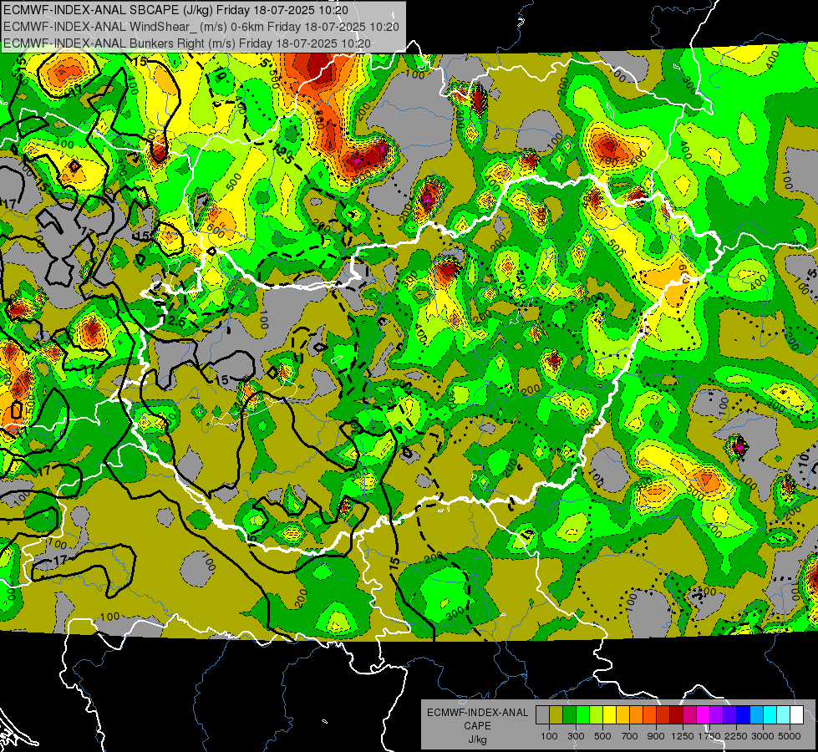Click the CAPE label in the legend
The height and width of the screenshot is (752, 818).
(477, 725)
